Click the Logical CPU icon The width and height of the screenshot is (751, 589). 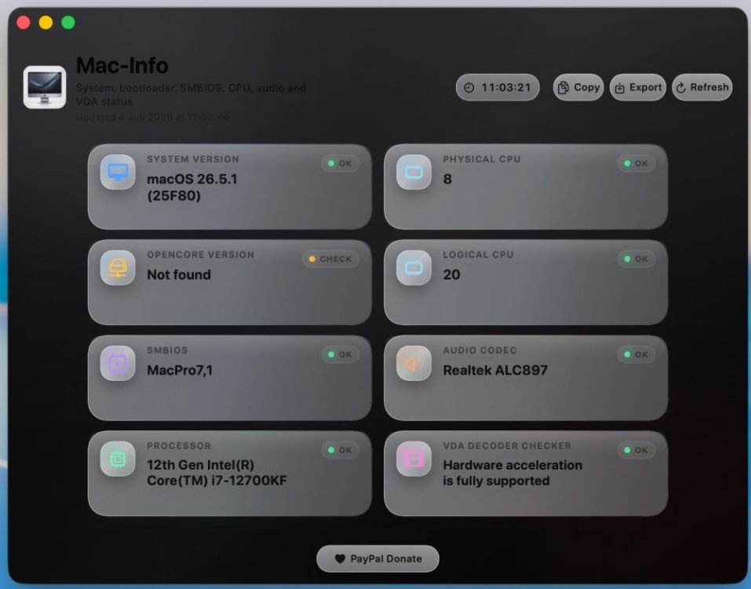click(x=414, y=268)
